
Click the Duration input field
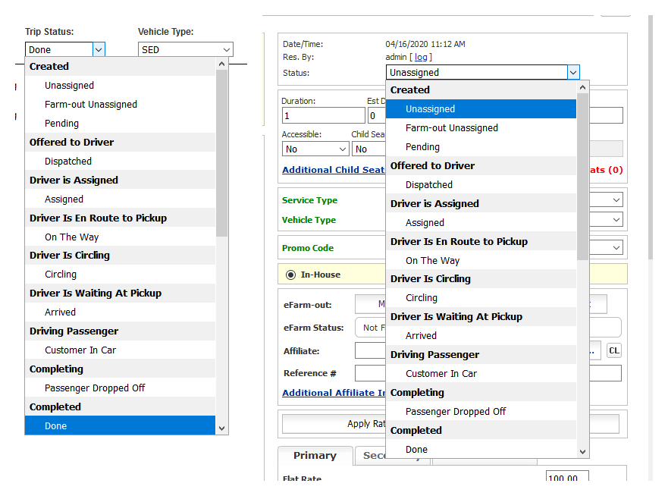(x=323, y=115)
